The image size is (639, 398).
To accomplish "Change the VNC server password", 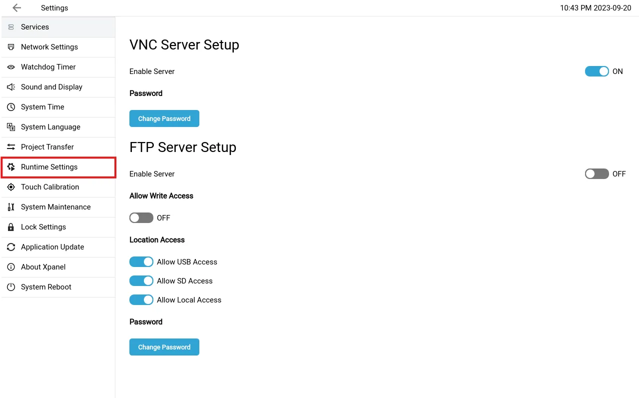I will pos(164,118).
